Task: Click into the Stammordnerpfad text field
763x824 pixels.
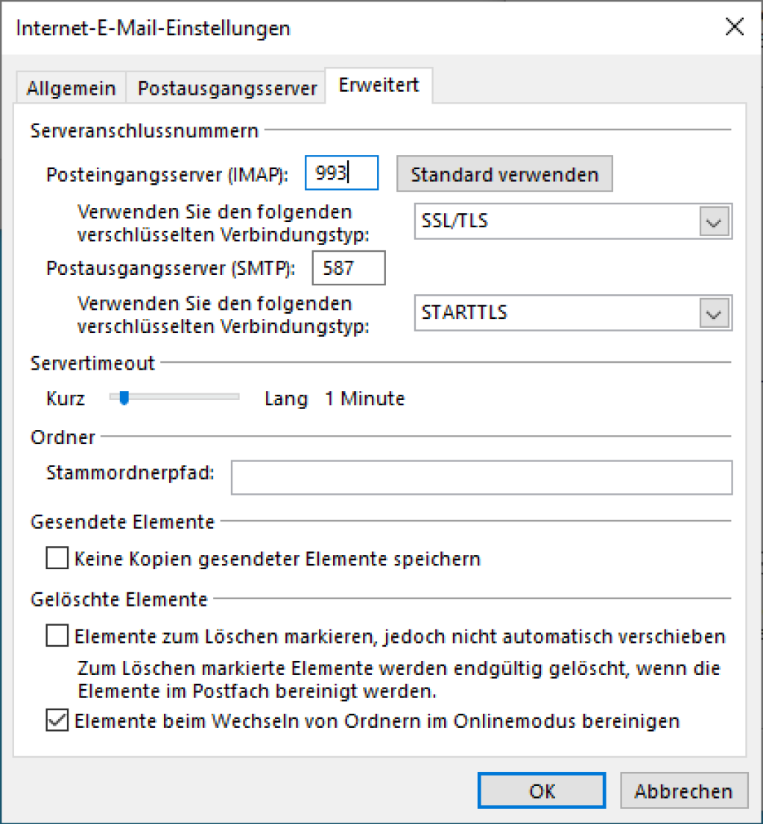Action: 481,477
